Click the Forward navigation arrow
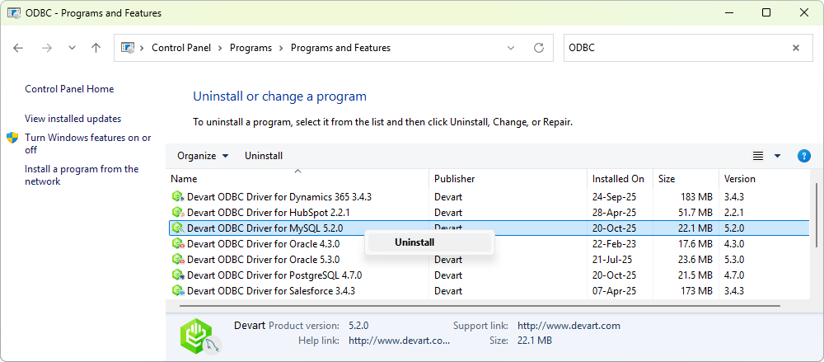Screen dimensions: 824x362 pos(47,48)
